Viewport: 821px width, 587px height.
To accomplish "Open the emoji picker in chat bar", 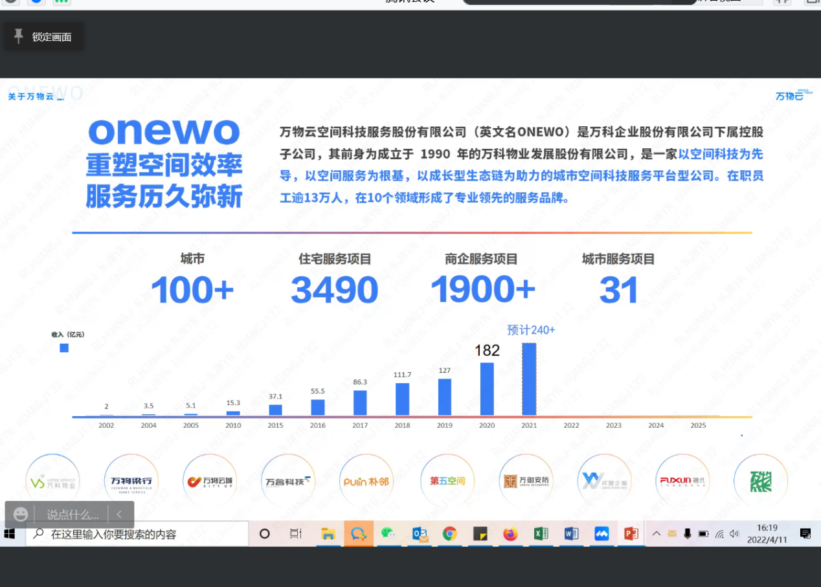I will [x=21, y=515].
